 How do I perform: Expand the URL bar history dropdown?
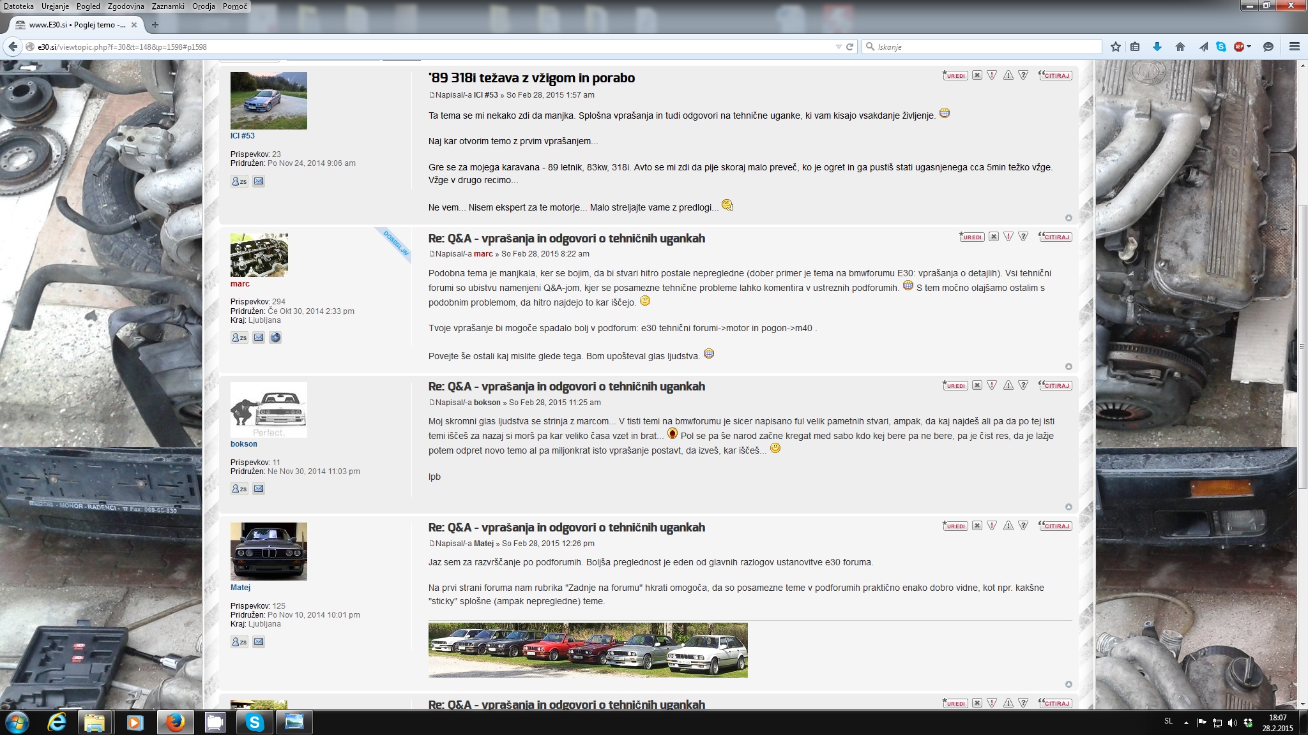tap(839, 47)
